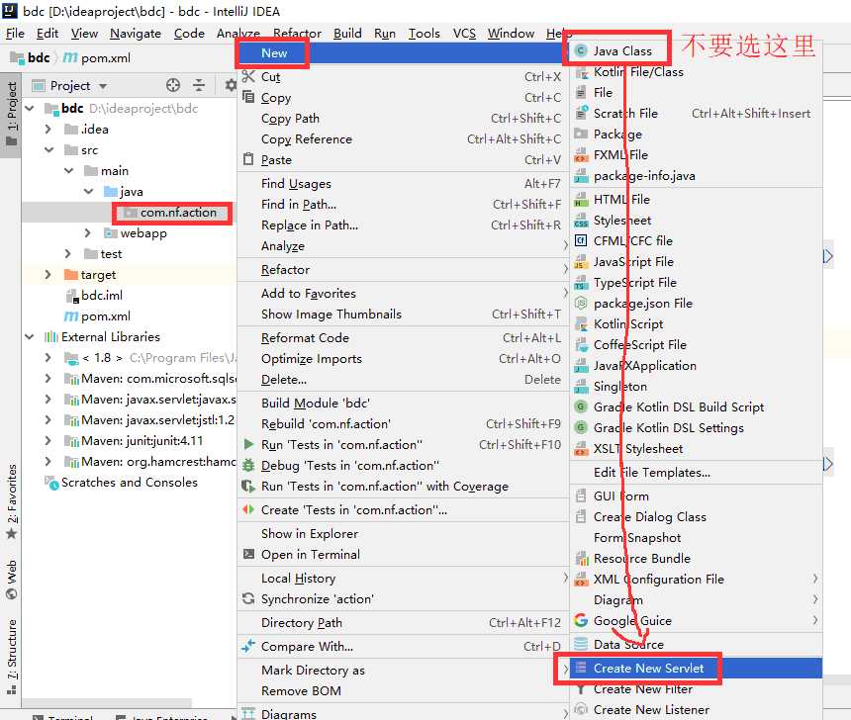Expand the webapp folder arrow
The image size is (851, 720).
tap(88, 232)
